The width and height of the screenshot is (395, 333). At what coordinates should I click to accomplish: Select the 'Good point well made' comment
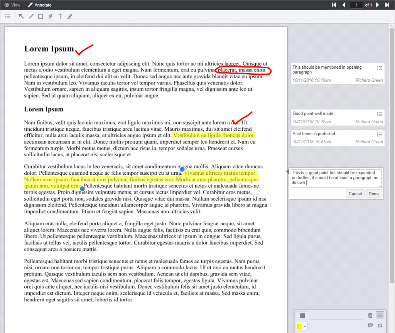pos(338,117)
